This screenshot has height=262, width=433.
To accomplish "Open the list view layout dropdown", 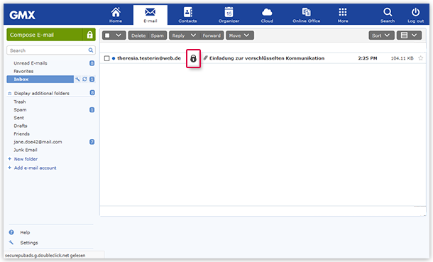I will [x=409, y=36].
